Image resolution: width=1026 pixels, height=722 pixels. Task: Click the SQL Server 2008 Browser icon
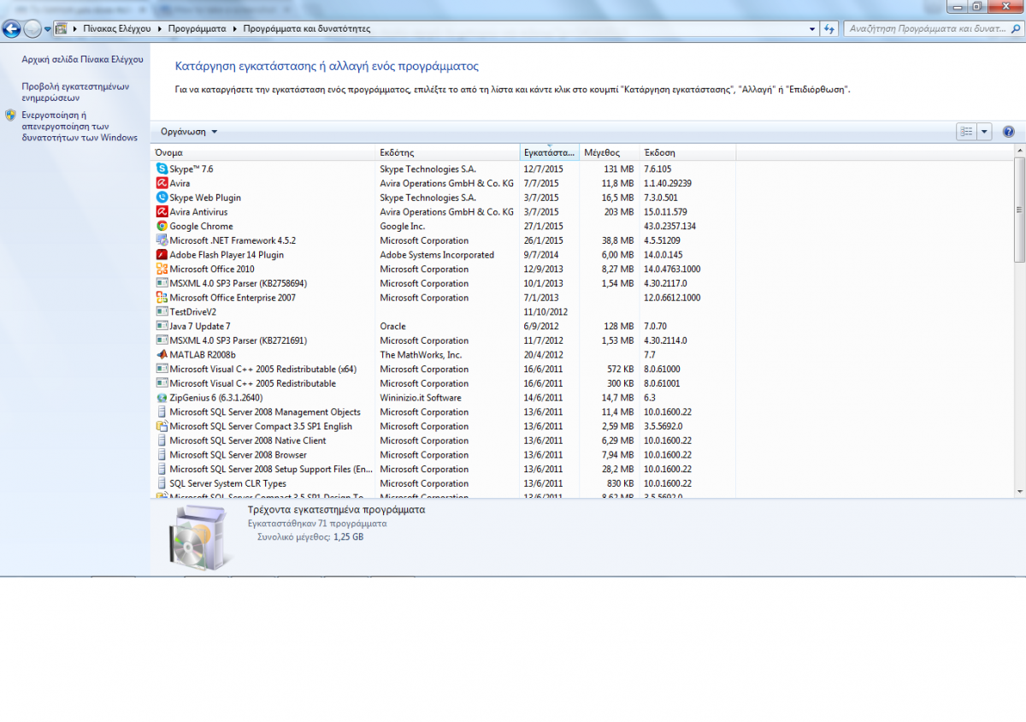162,454
